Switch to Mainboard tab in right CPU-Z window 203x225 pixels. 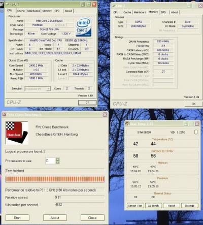[140, 12]
